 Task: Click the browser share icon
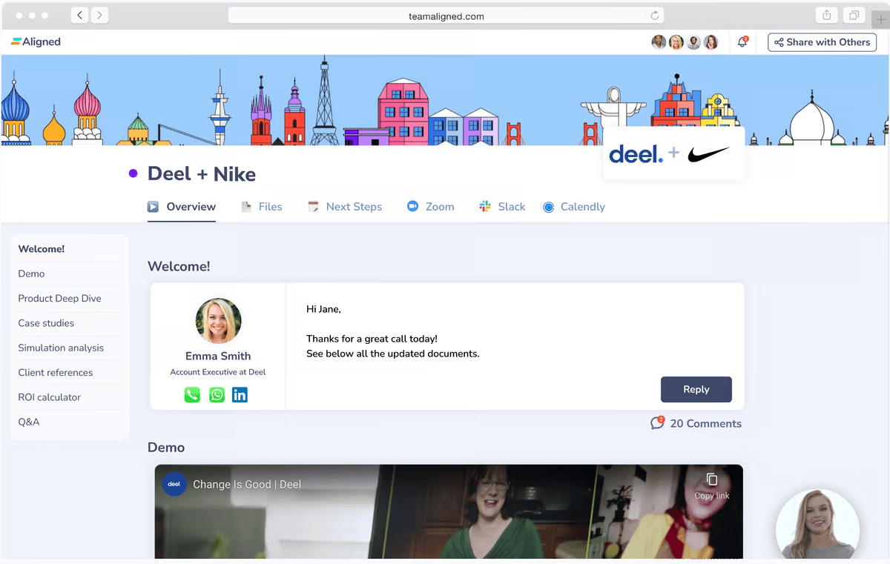point(826,16)
